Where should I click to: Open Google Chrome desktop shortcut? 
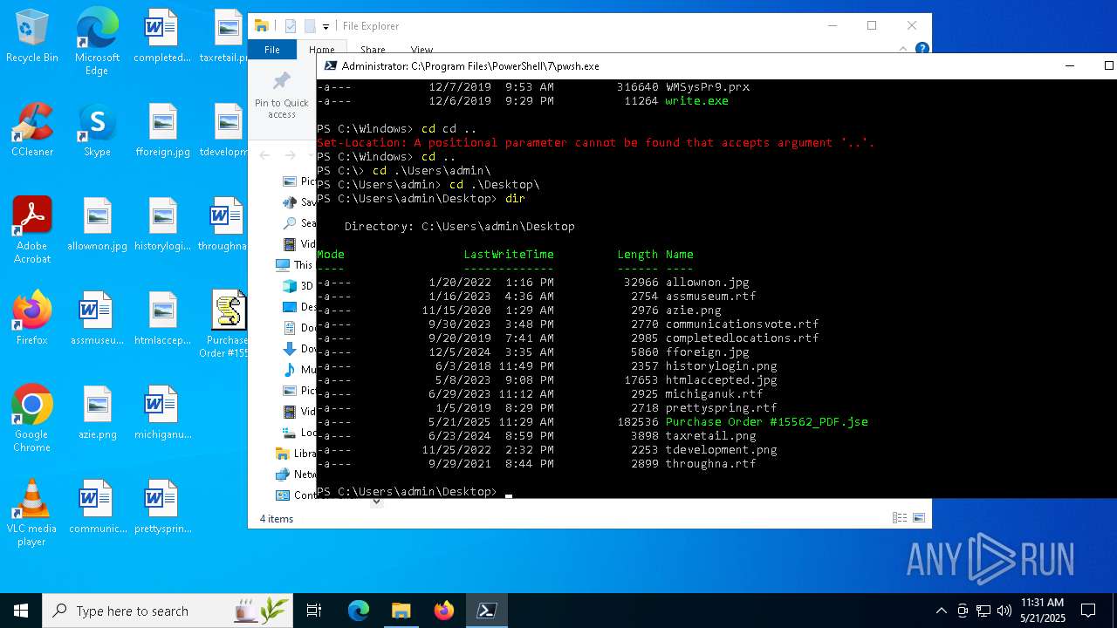pyautogui.click(x=32, y=419)
